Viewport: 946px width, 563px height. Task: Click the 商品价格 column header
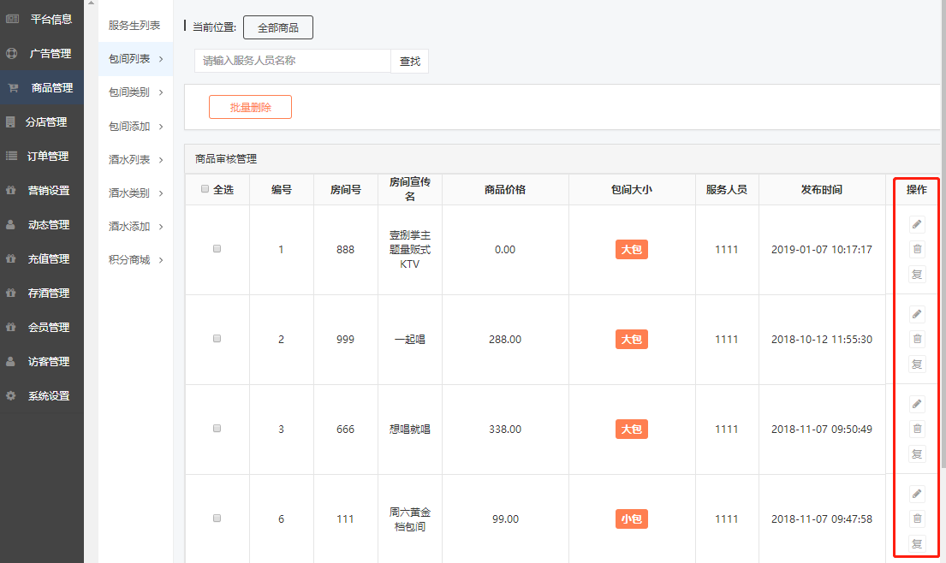(x=505, y=189)
